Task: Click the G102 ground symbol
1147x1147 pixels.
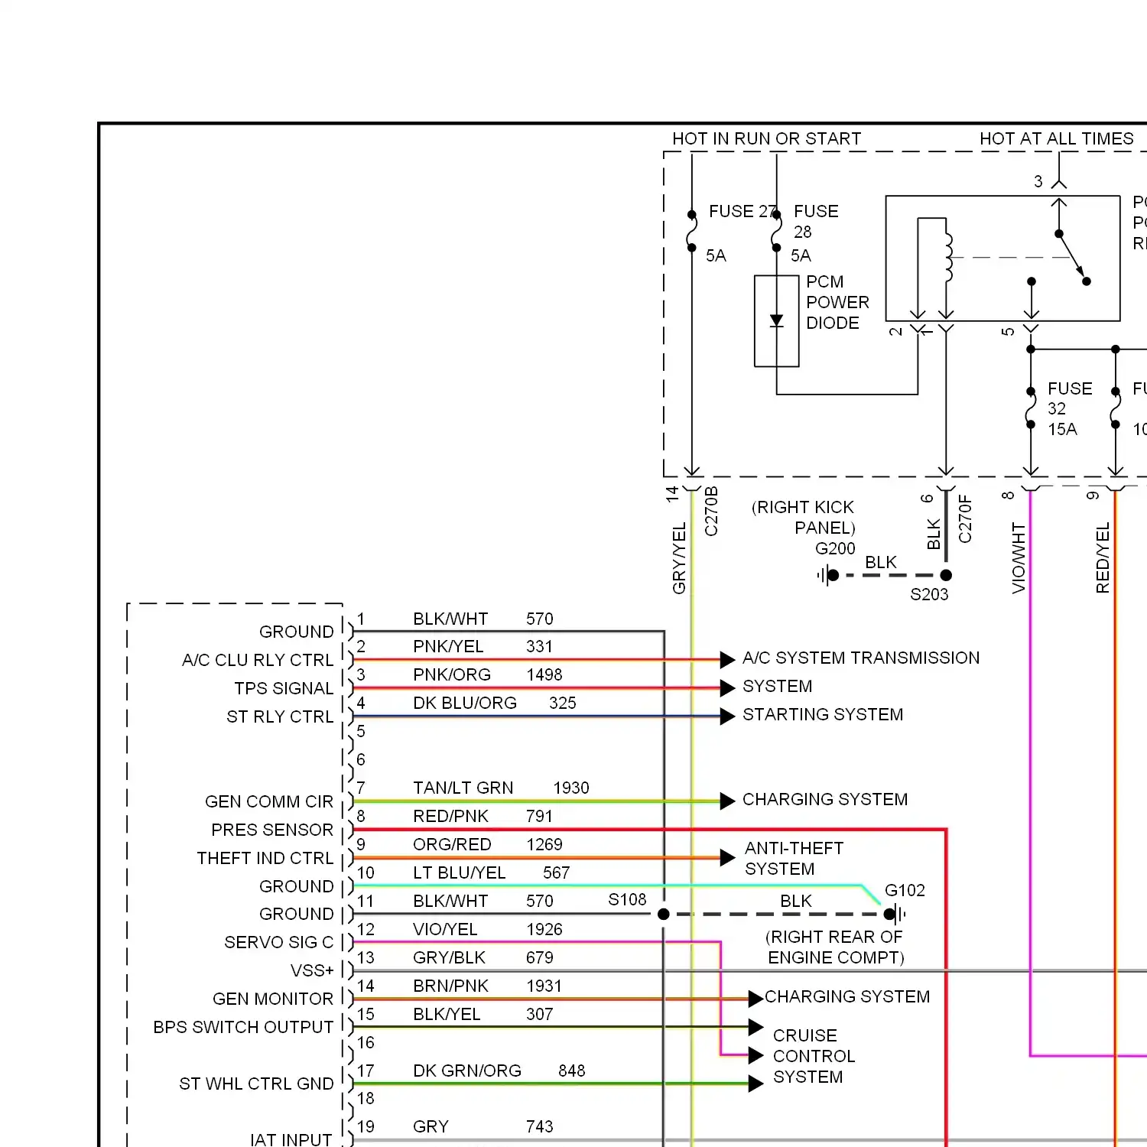Action: [x=894, y=914]
